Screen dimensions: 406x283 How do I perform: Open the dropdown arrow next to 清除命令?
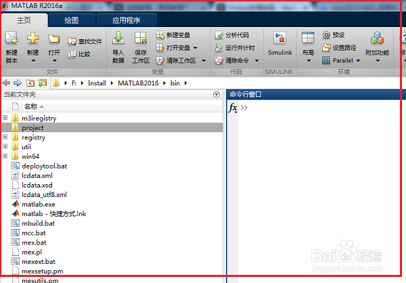(x=256, y=61)
